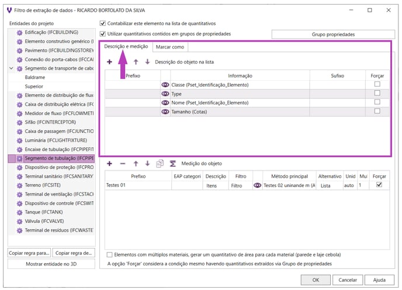Viewport: 402px width, 290px height.
Task: Open Ajuda help button
Action: click(379, 280)
